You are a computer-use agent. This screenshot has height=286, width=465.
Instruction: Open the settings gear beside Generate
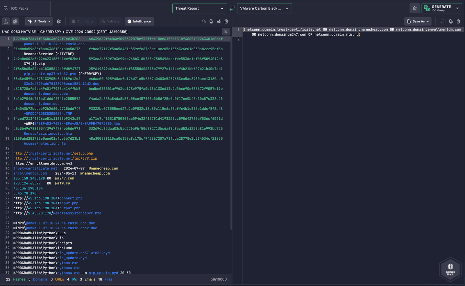[x=415, y=8]
